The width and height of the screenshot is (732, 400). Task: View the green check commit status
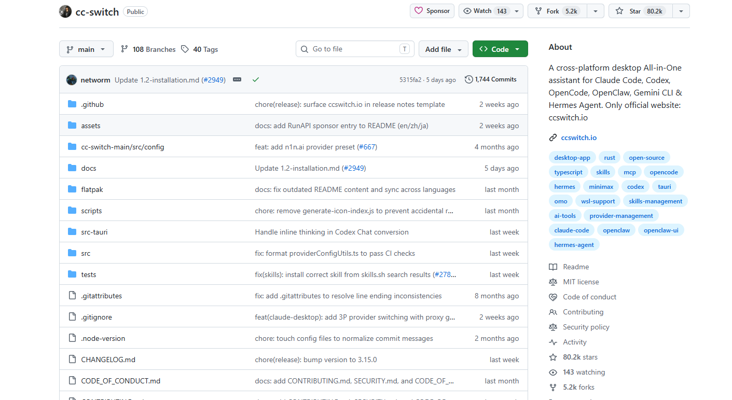coord(255,80)
